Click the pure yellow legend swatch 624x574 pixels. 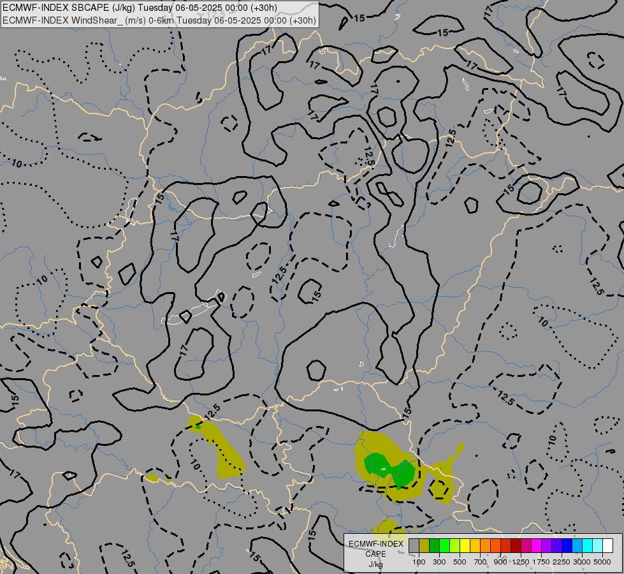point(465,545)
